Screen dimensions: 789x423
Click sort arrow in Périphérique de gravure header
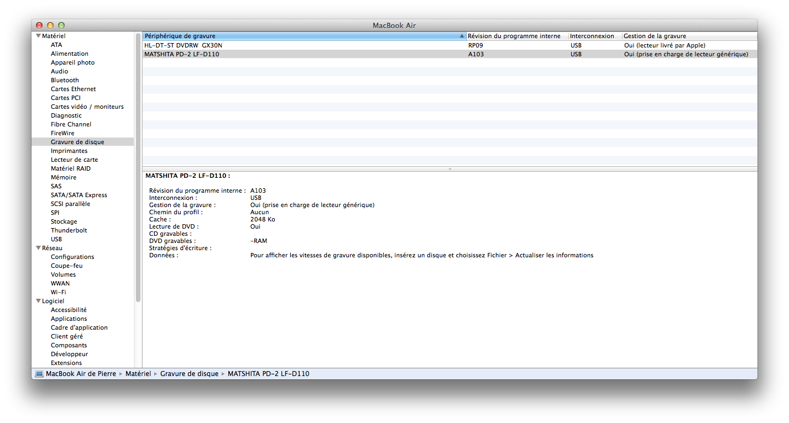(x=462, y=36)
